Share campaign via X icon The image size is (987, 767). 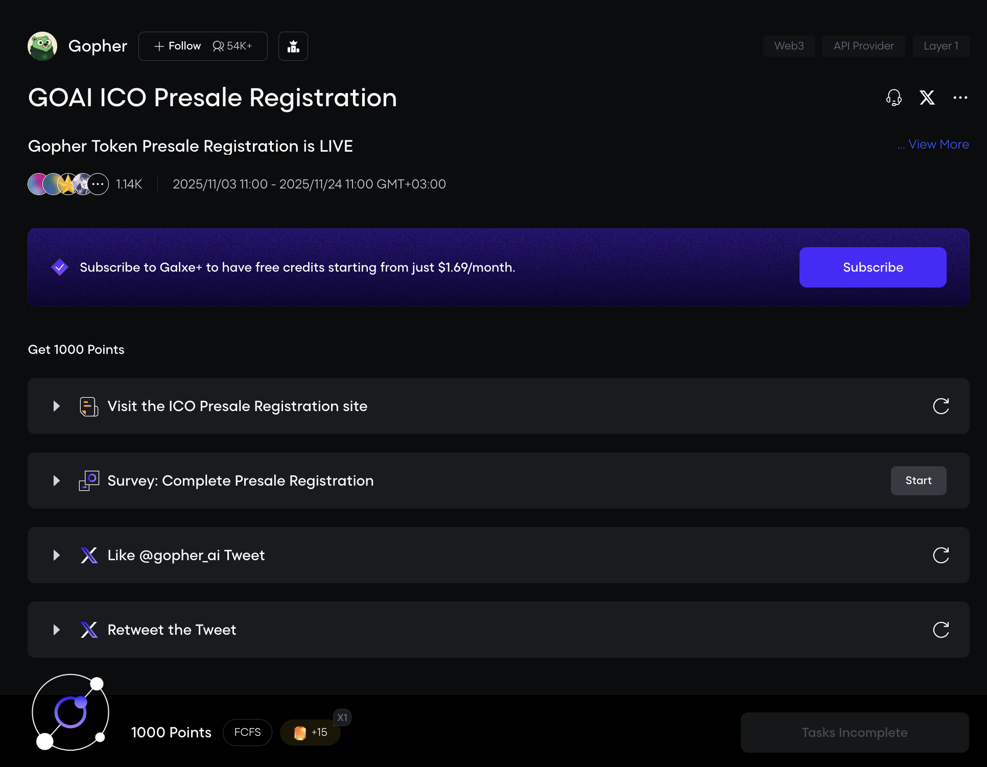pos(927,98)
